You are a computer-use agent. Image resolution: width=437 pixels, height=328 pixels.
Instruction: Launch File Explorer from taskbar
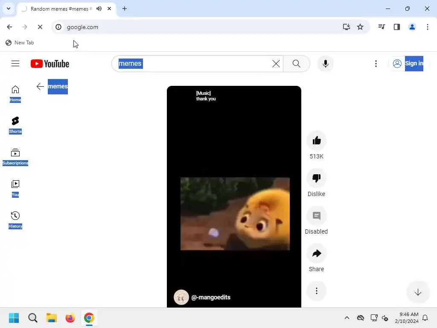(x=52, y=318)
